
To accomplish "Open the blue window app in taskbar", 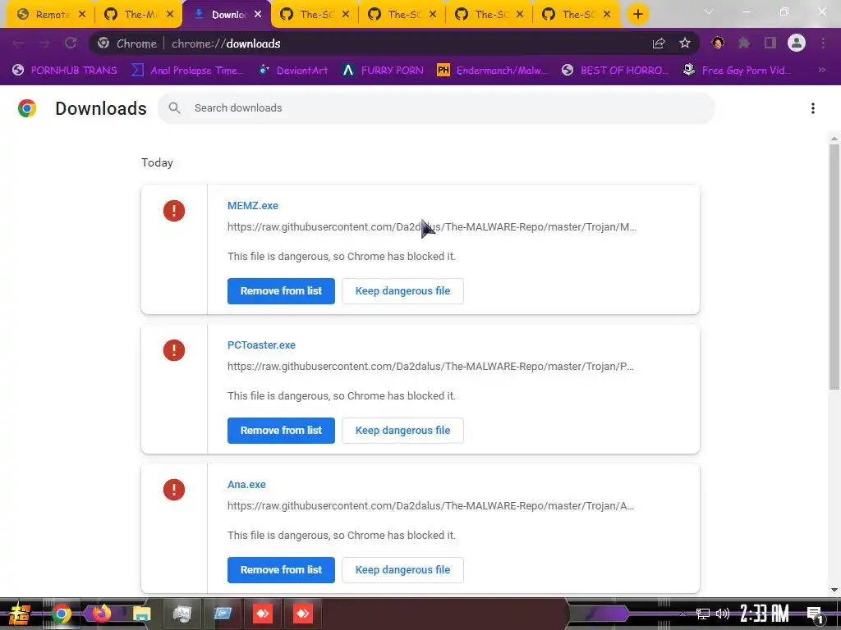I will 223,614.
